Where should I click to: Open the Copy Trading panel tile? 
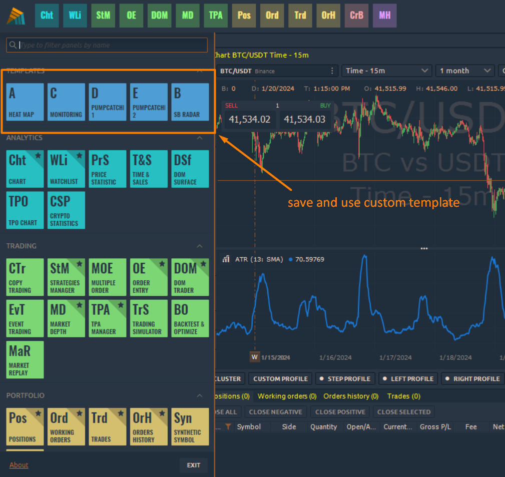tap(25, 277)
